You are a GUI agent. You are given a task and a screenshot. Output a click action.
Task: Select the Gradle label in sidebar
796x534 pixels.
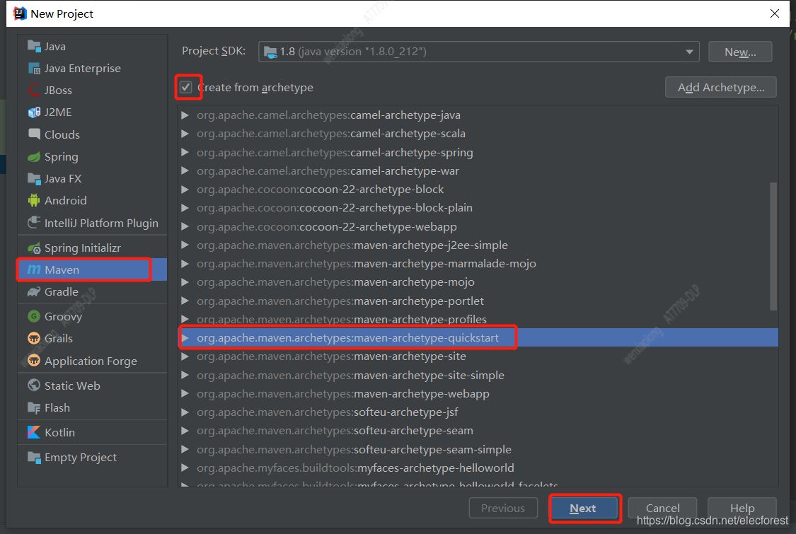[62, 292]
